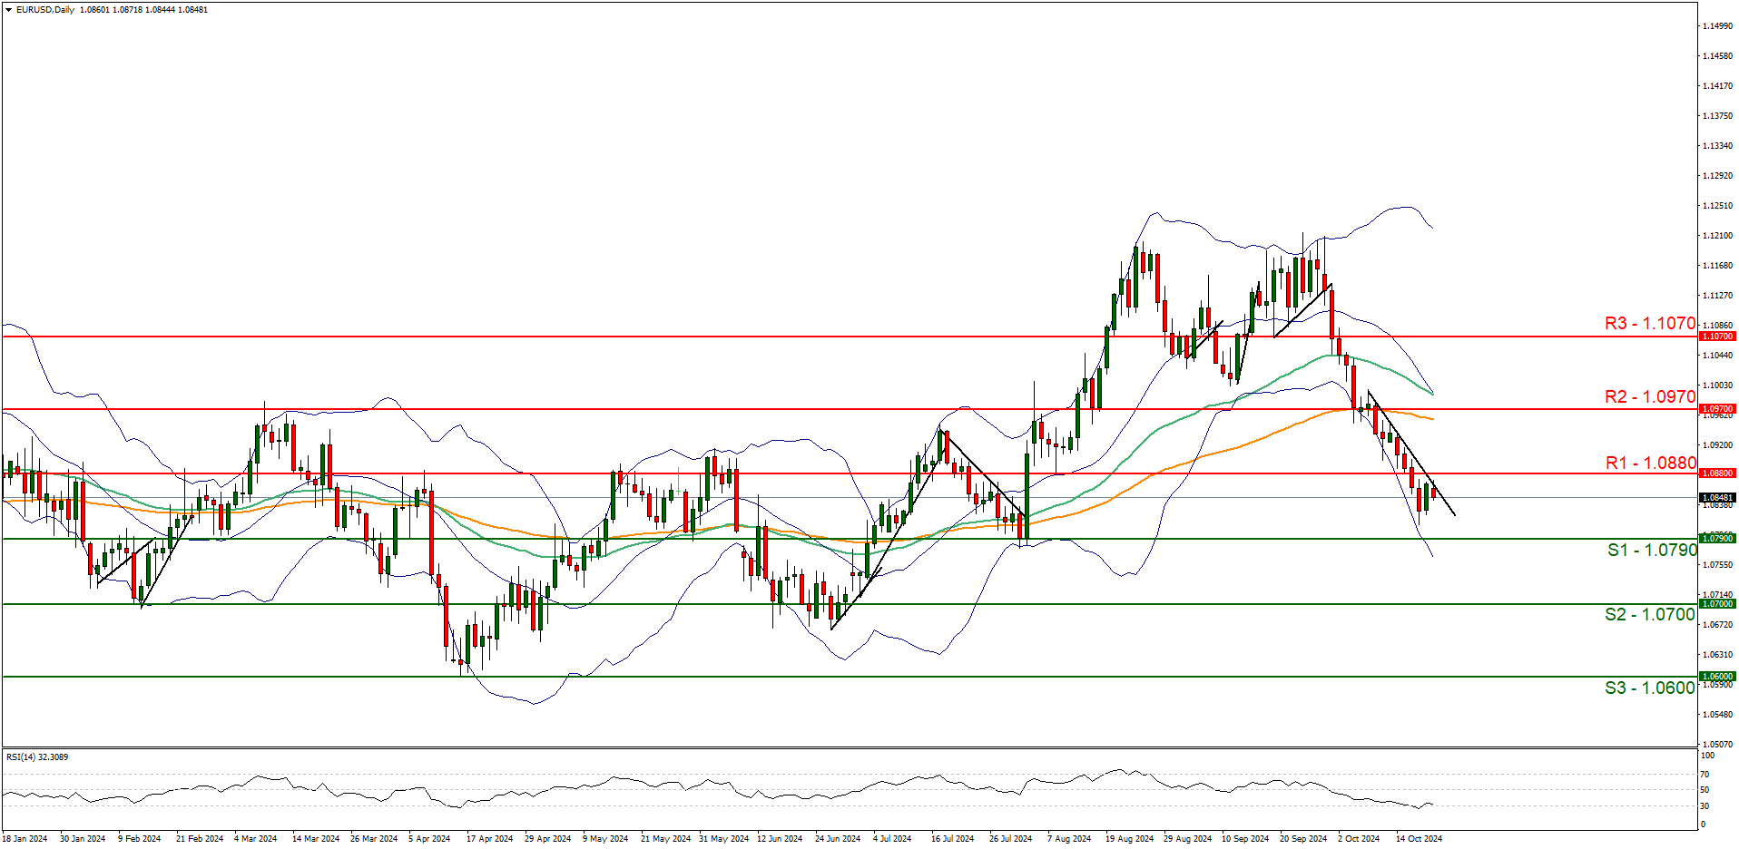Click the 9 May 2024 date label
1739x849 pixels.
click(605, 839)
